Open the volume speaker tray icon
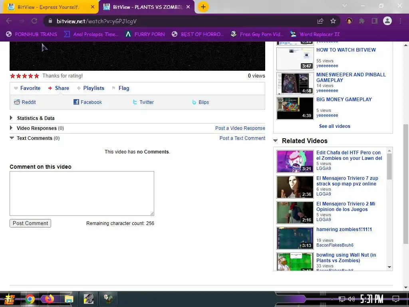Image resolution: width=409 pixels, height=307 pixels. pos(351,299)
